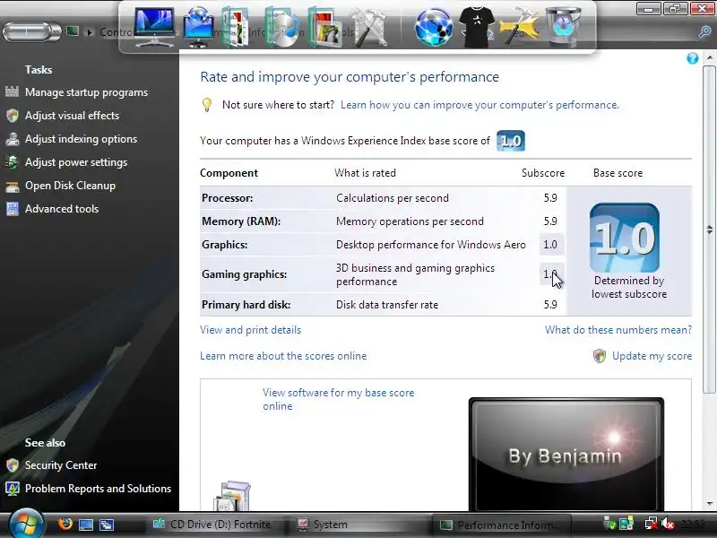The image size is (717, 538).
Task: Click the Update my score shield icon
Action: pyautogui.click(x=599, y=356)
